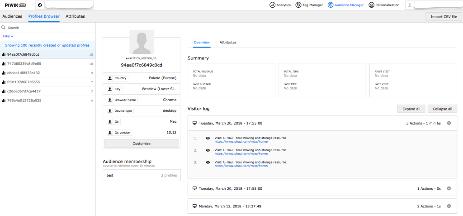Click the Poland (Europe) country value
The width and height of the screenshot is (463, 216).
(163, 78)
